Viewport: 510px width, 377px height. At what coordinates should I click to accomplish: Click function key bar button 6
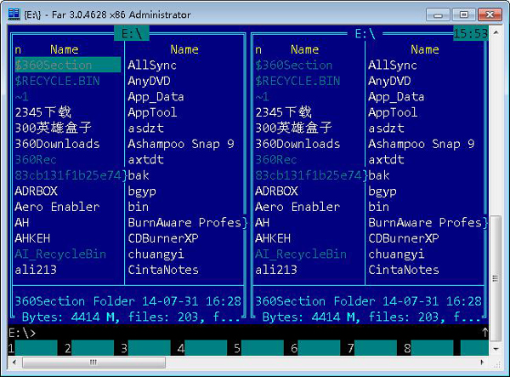click(315, 348)
